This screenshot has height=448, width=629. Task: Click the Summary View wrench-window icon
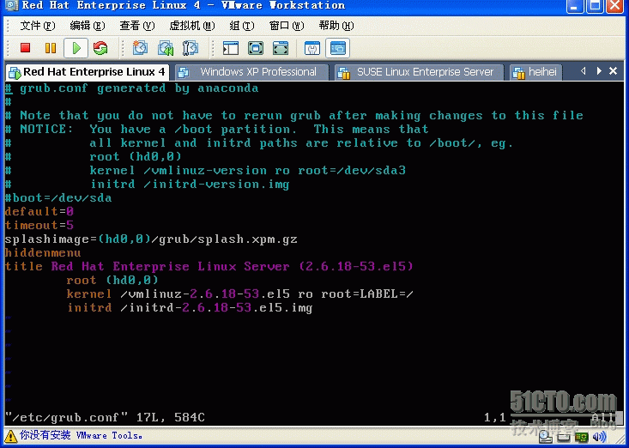click(312, 48)
